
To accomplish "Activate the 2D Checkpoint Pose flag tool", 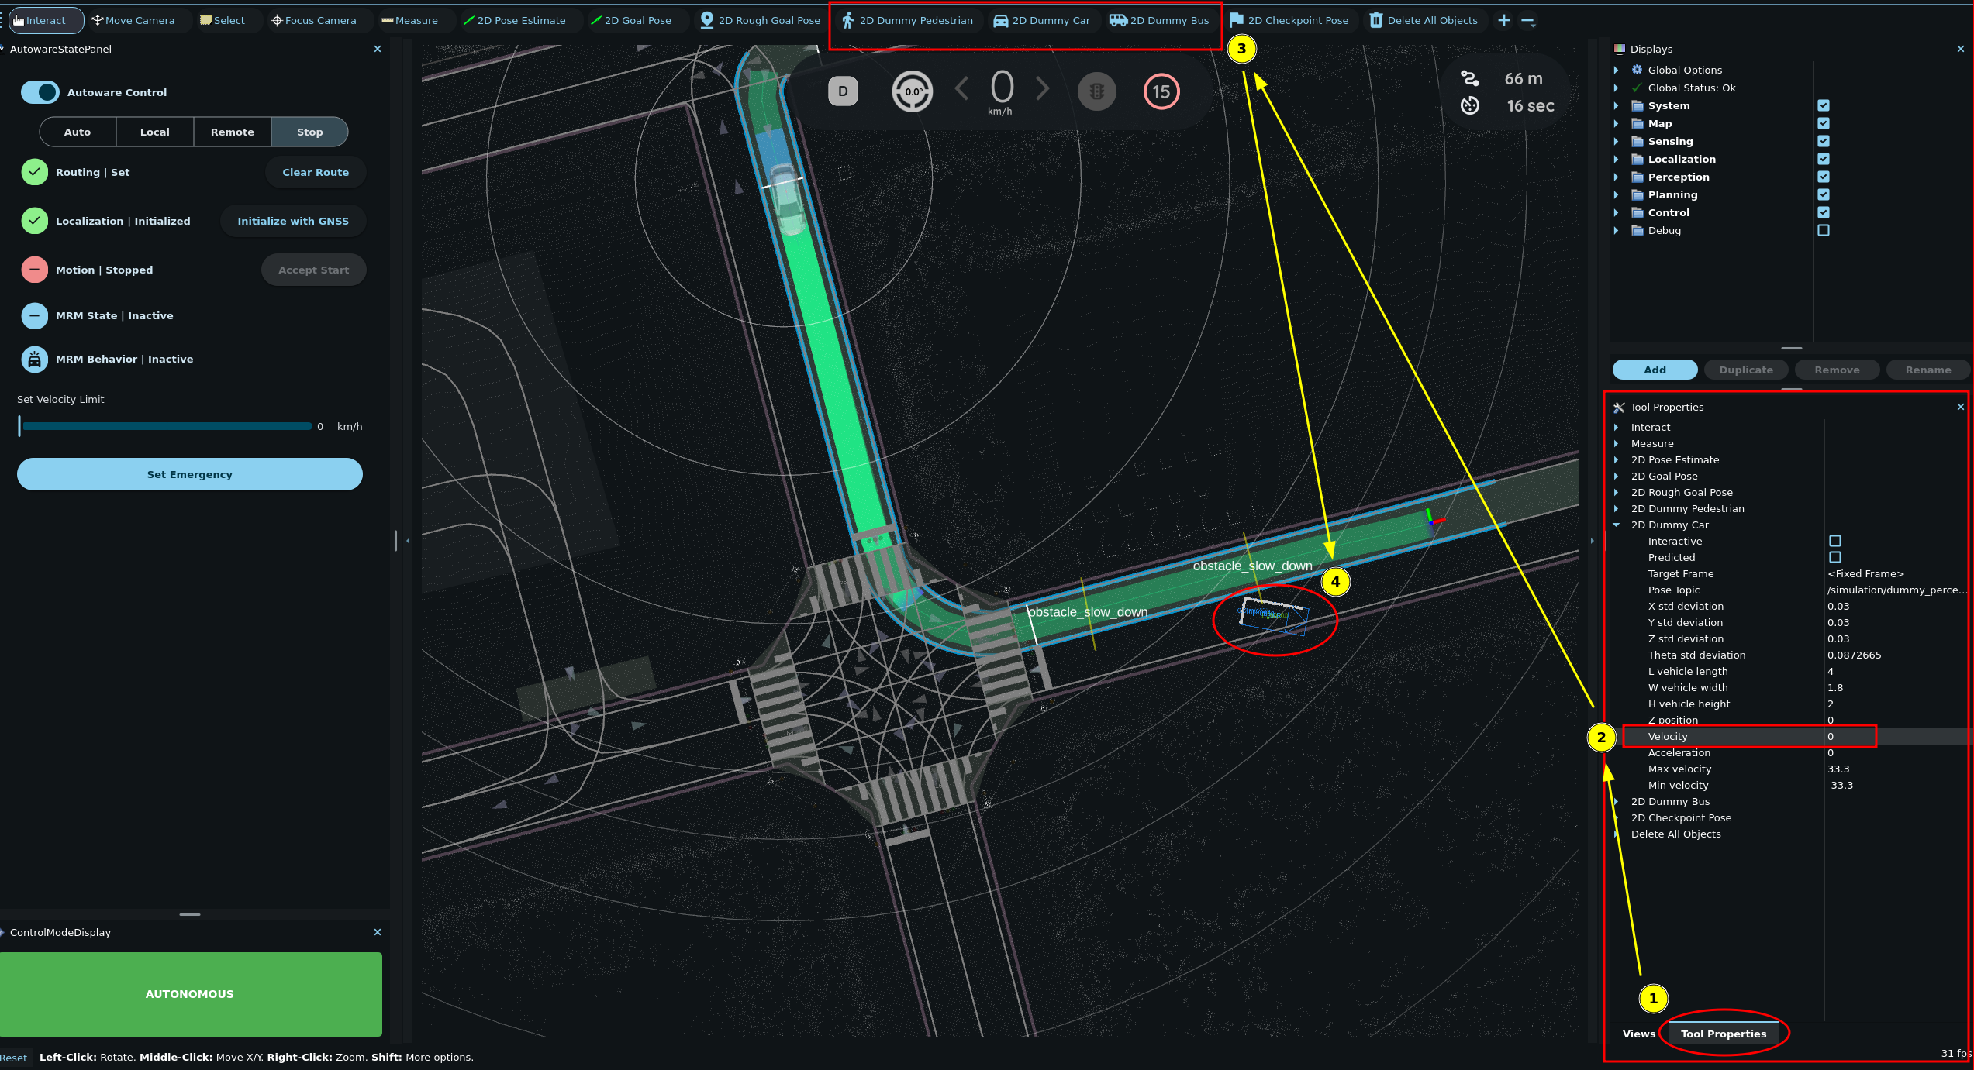I will point(1289,20).
